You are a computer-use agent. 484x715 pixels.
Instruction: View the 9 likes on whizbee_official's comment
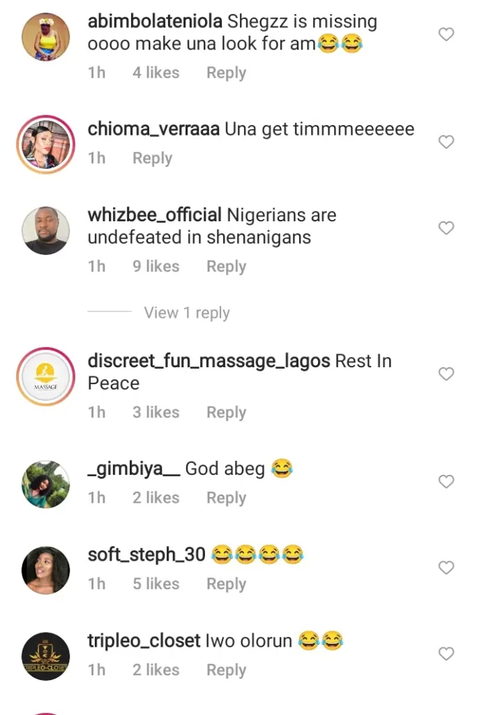pos(156,266)
